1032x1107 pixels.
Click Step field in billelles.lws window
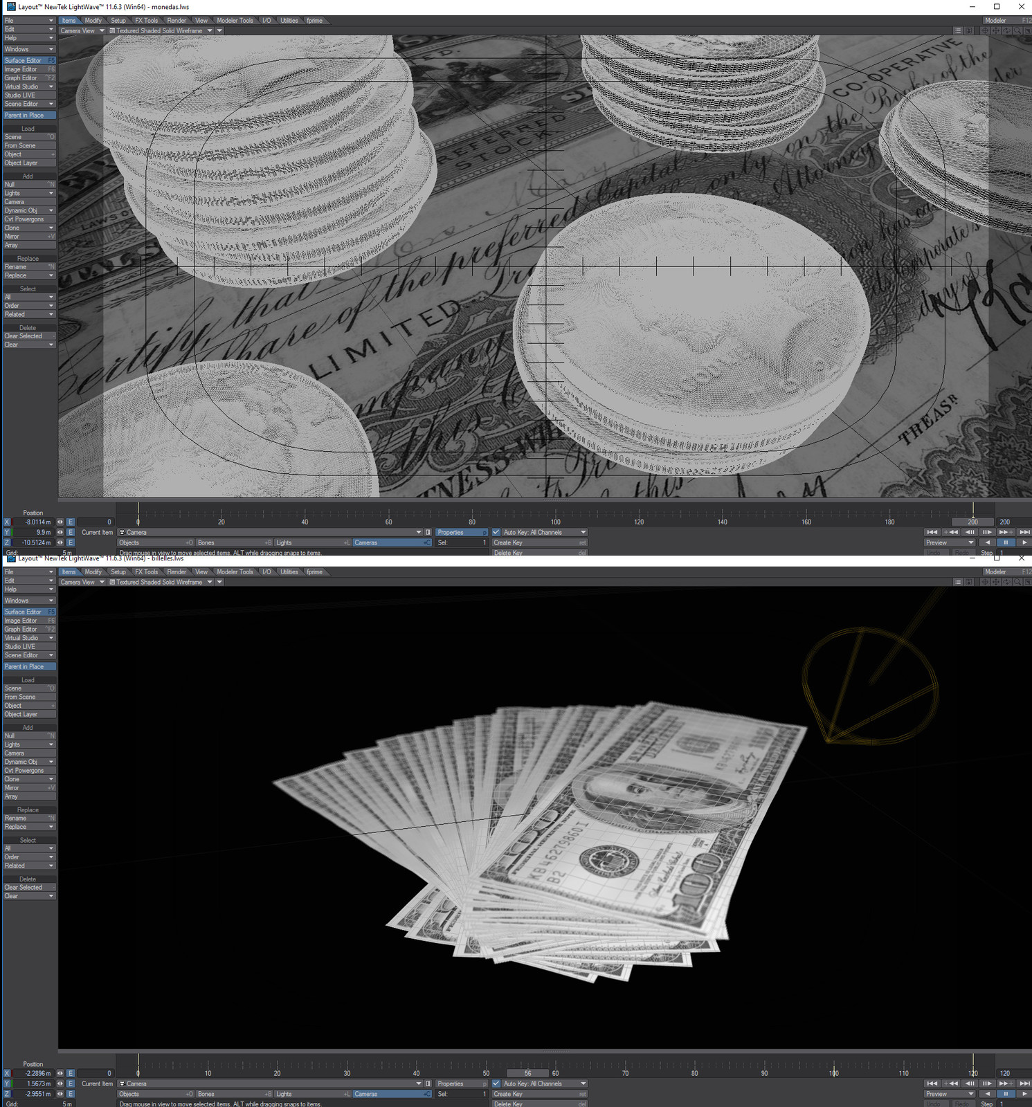tap(1013, 1104)
